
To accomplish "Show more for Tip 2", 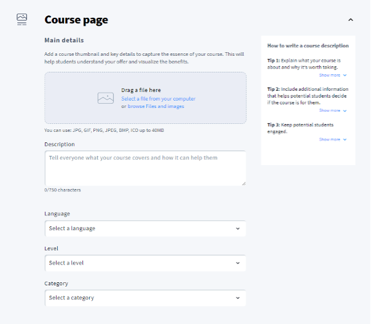I will [330, 110].
